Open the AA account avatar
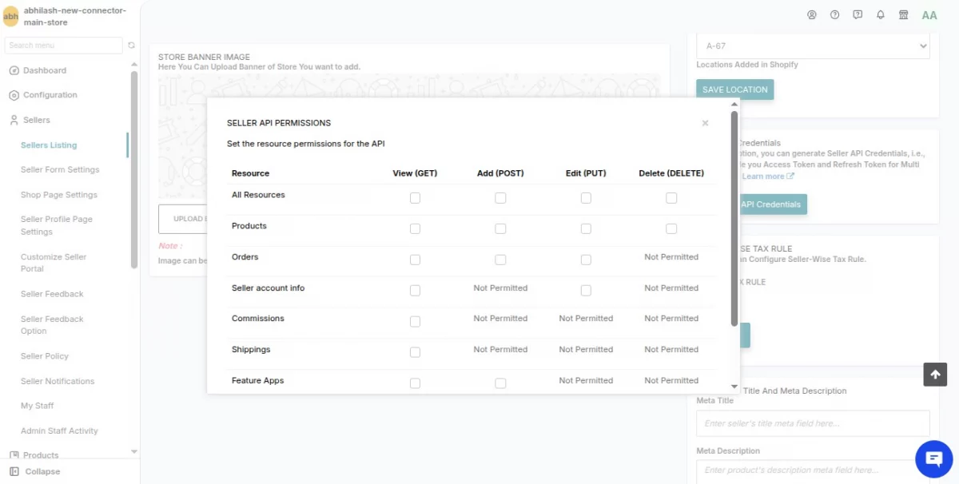Screen dimensions: 959x484 [x=929, y=15]
